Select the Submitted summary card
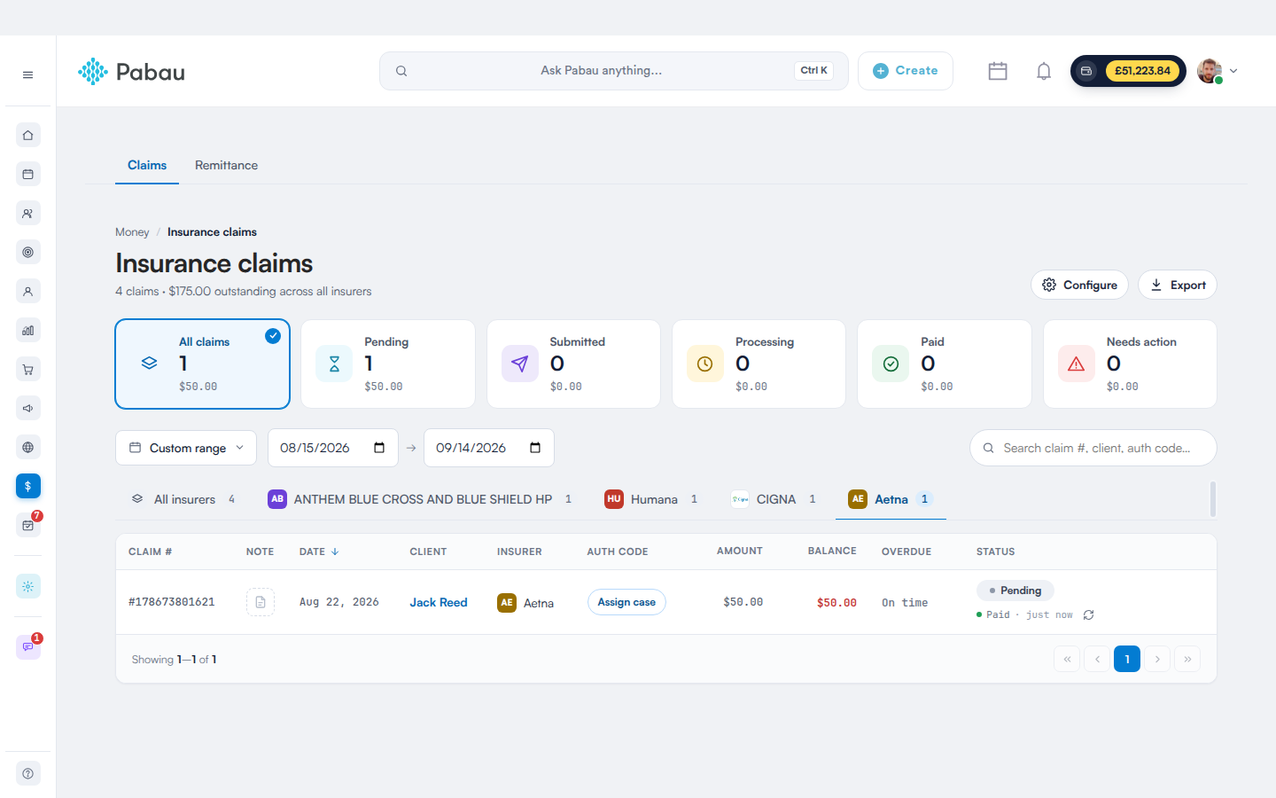The width and height of the screenshot is (1276, 798). 574,364
